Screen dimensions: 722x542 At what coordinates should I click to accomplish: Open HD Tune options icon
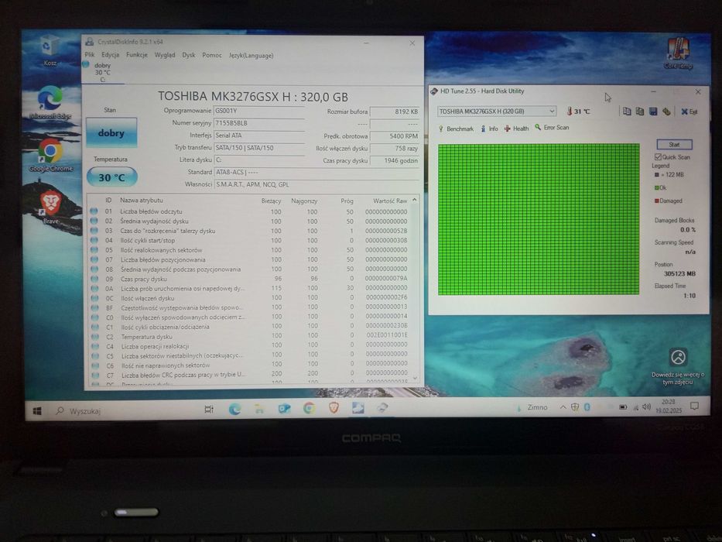point(666,111)
